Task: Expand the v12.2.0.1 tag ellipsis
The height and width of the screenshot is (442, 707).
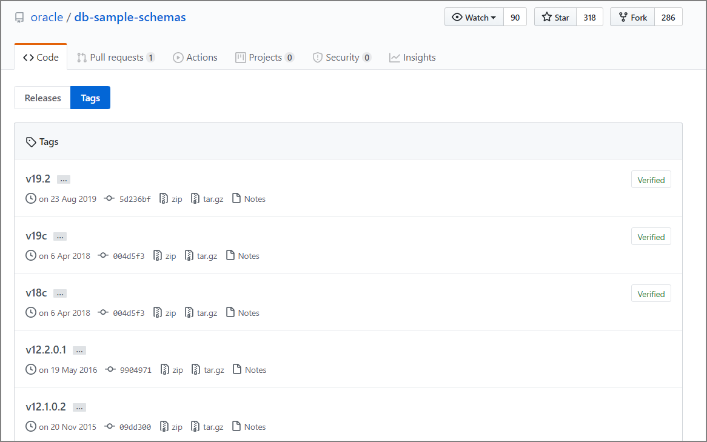Action: click(79, 350)
